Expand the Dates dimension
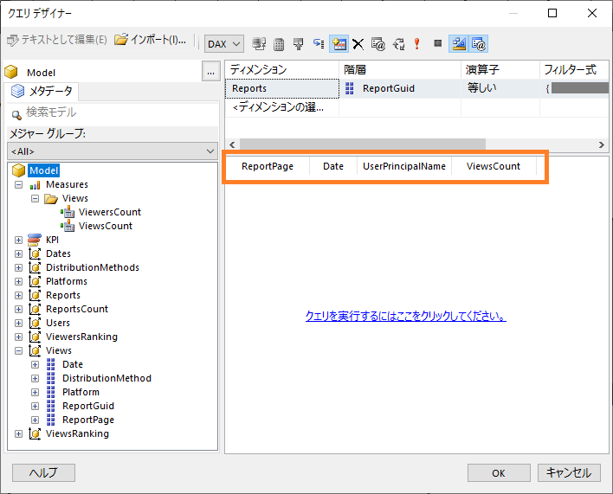The image size is (613, 494). click(x=18, y=253)
